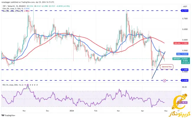Click the 0.5500 price axis label

[185, 51]
